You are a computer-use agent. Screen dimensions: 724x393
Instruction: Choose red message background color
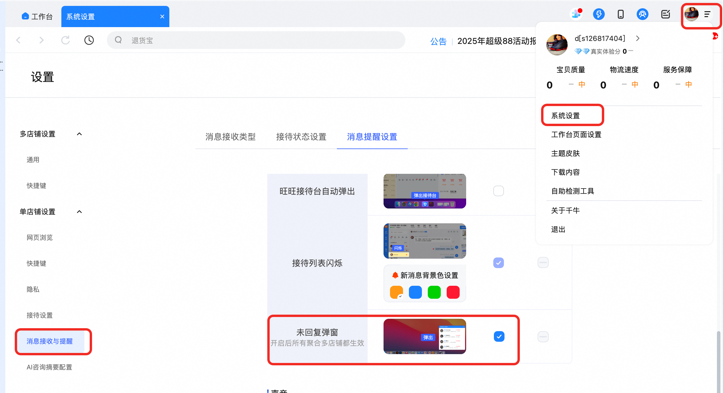(x=453, y=292)
